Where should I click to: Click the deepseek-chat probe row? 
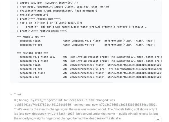(90, 77)
